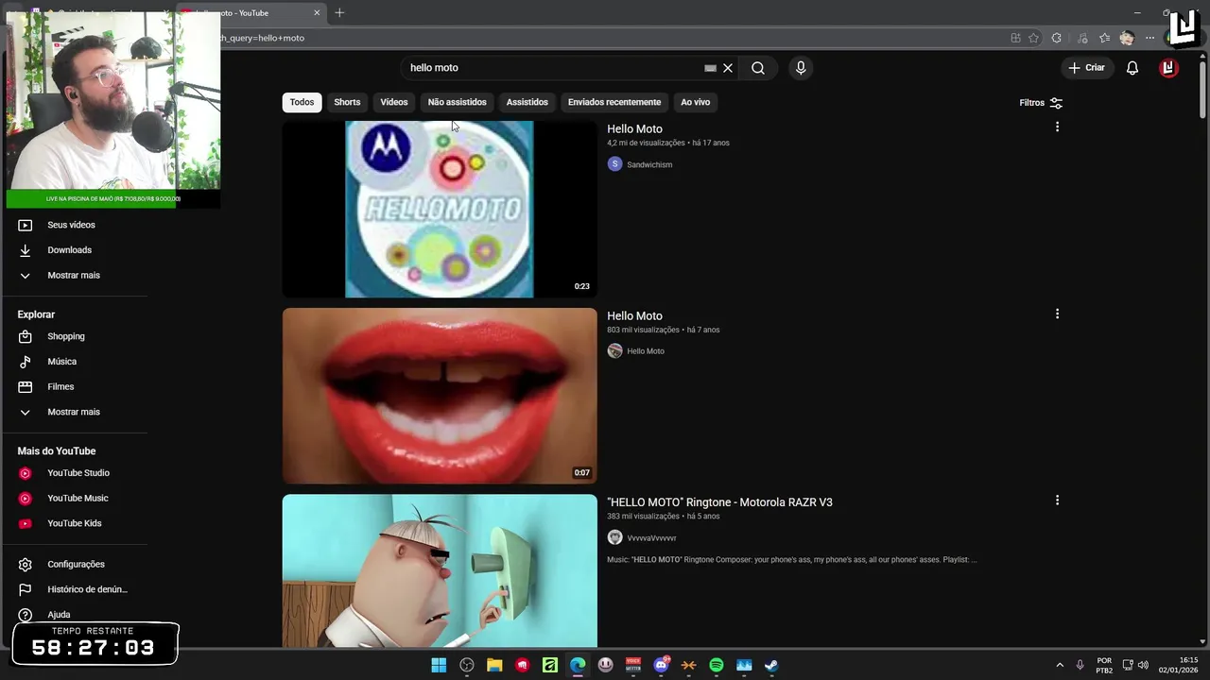
Task: Expand Mostrar mais under Explorar
Action: coord(76,413)
